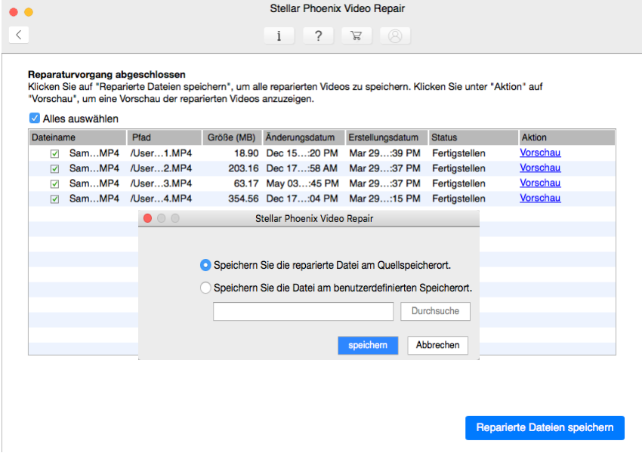Image resolution: width=642 pixels, height=453 pixels.
Task: Sort by the Dateiname column header
Action: (x=77, y=137)
